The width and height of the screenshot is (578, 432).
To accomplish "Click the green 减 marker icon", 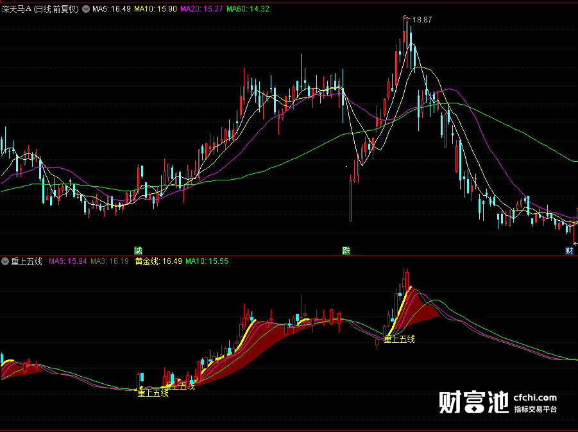I will 138,251.
